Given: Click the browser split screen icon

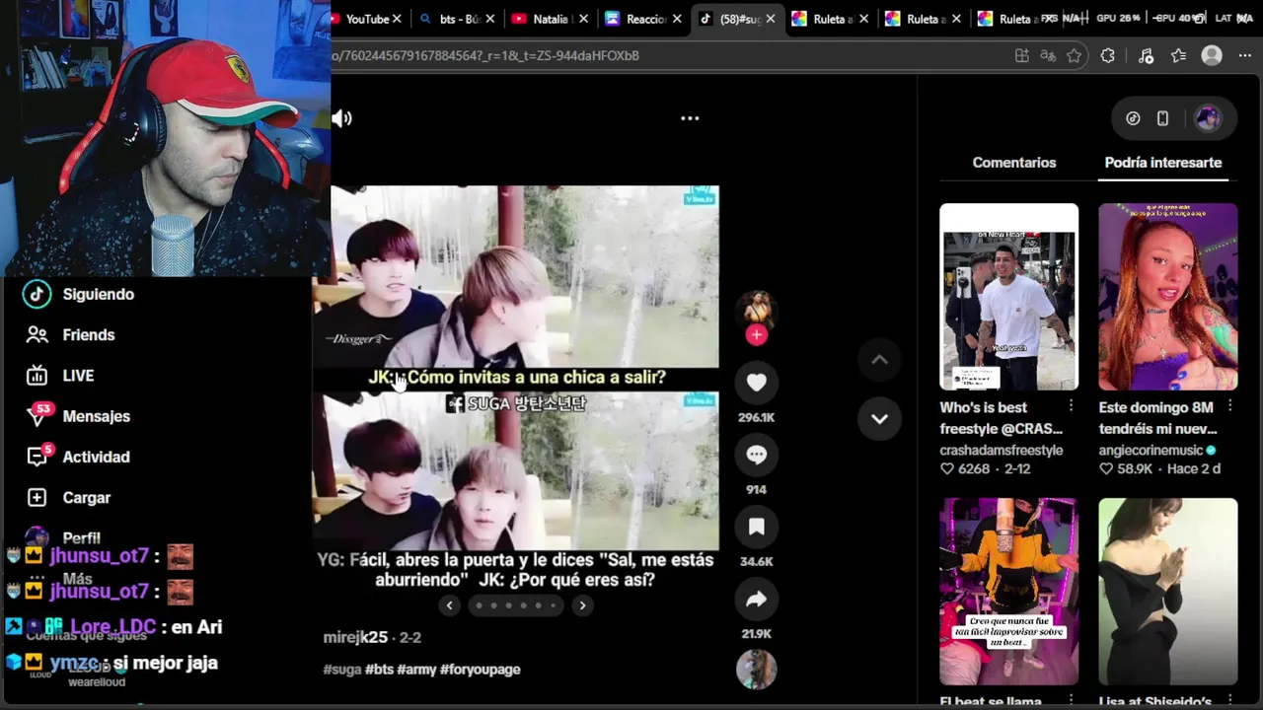Looking at the screenshot, I should click(1022, 56).
